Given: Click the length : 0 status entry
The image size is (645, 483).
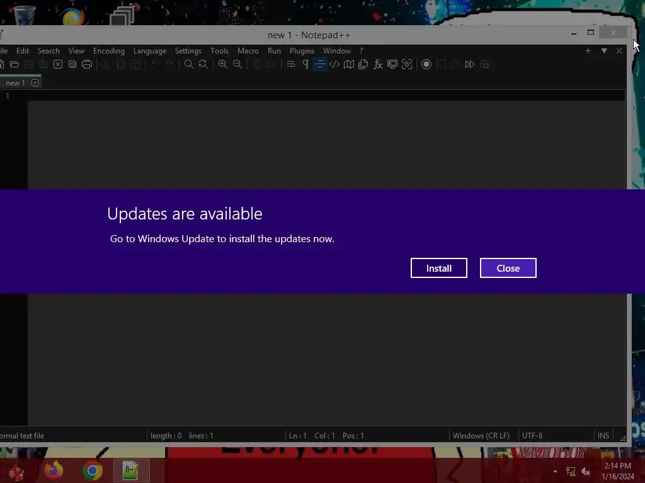Looking at the screenshot, I should (x=166, y=435).
